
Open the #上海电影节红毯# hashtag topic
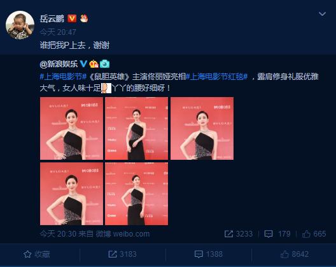click(x=216, y=77)
